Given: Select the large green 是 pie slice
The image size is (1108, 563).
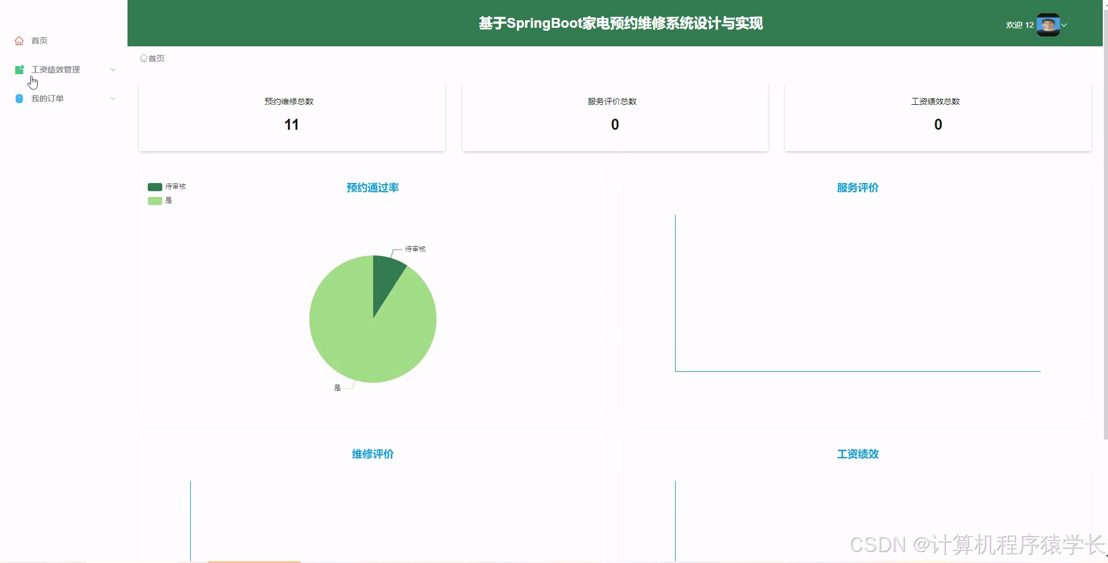Looking at the screenshot, I should click(x=348, y=342).
